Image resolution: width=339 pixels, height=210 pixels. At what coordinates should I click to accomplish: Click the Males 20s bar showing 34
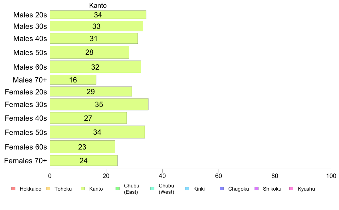coord(98,15)
